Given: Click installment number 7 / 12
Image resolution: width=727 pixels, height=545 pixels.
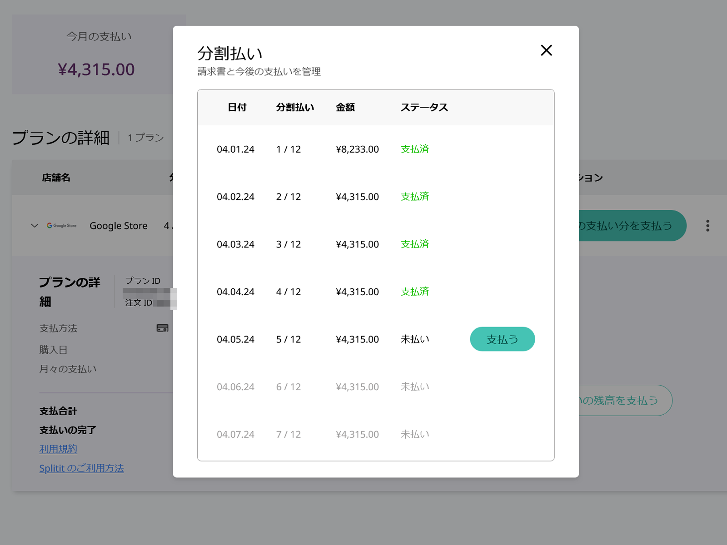Looking at the screenshot, I should (289, 435).
